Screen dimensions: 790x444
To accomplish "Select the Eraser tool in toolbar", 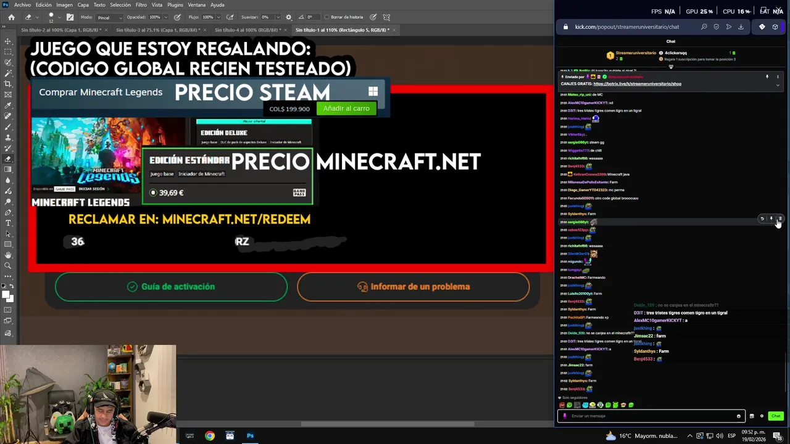I will (x=8, y=158).
